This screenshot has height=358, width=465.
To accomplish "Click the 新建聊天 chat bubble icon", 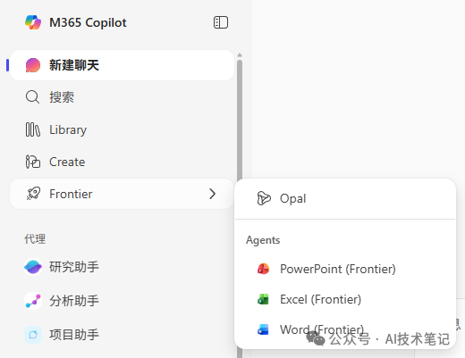I will tap(33, 65).
